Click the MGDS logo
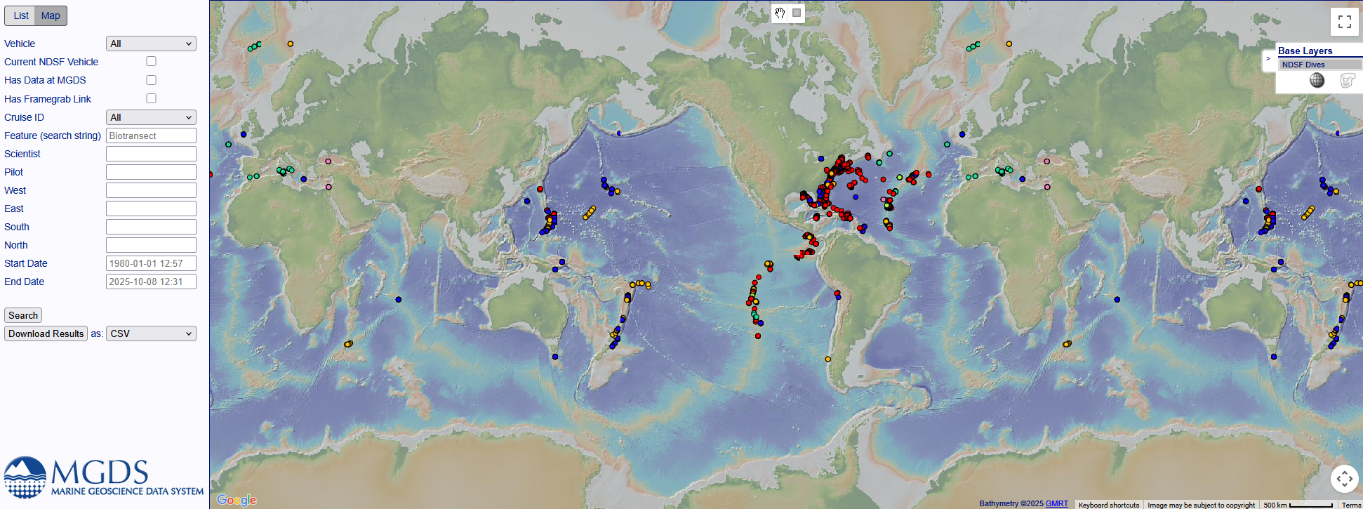 (x=103, y=477)
